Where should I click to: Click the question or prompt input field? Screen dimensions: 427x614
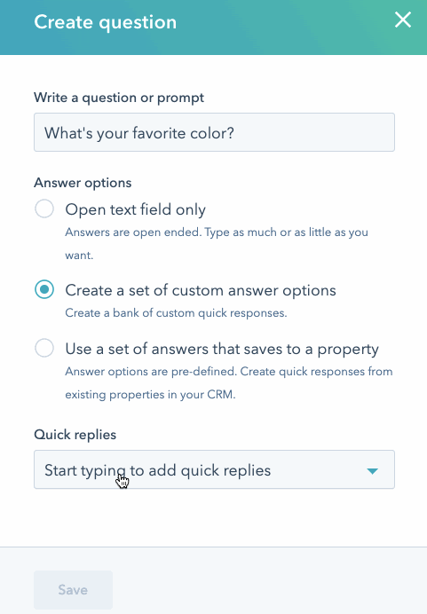point(214,132)
